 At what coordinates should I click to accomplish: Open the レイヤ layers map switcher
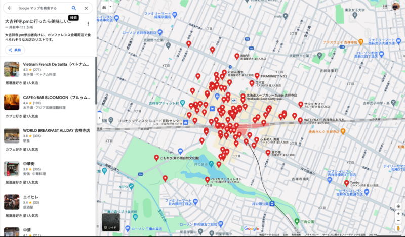point(111,222)
